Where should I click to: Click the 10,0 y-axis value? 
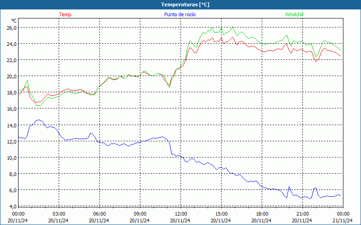12,158
